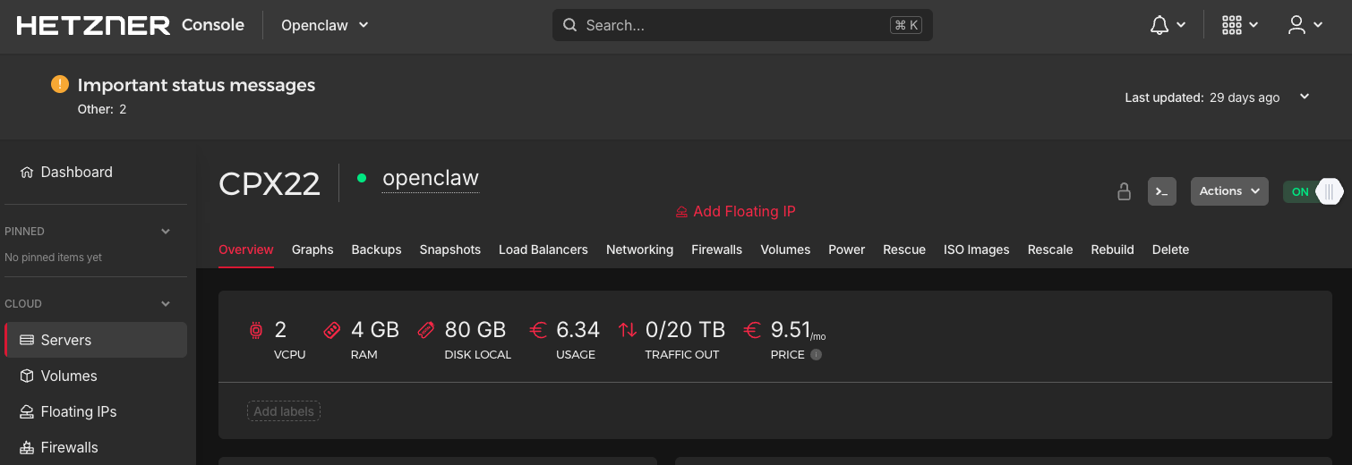Image resolution: width=1352 pixels, height=465 pixels.
Task: Click the CPX22 server type heading
Action: click(270, 183)
